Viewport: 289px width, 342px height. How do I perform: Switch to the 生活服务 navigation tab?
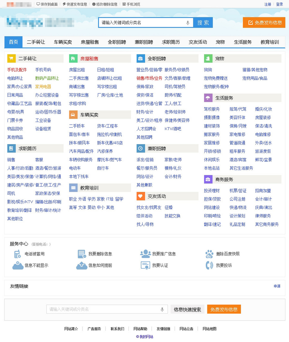coord(243,42)
